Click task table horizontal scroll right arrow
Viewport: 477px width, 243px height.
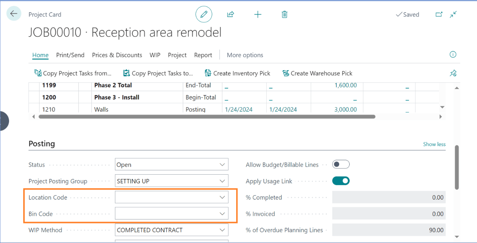[441, 117]
